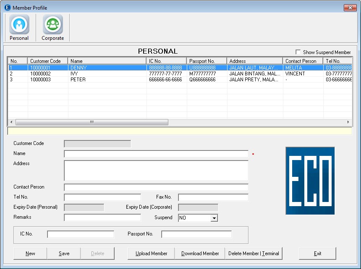Screen dimensions: 361x269
Task: Open the Personal member section icon
Action: (x=19, y=25)
